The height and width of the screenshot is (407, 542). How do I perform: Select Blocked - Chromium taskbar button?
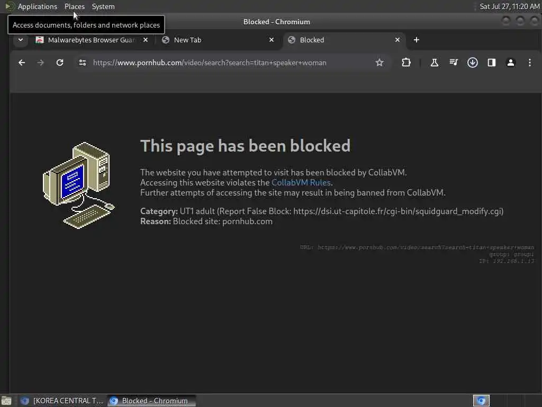tap(151, 401)
